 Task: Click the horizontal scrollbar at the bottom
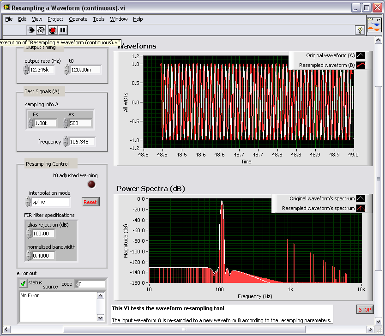(185, 330)
